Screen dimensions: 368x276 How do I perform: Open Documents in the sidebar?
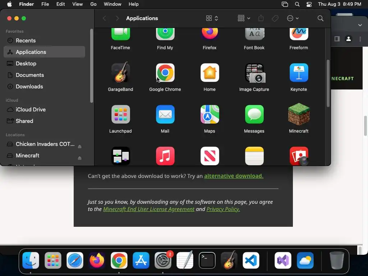tap(44, 75)
